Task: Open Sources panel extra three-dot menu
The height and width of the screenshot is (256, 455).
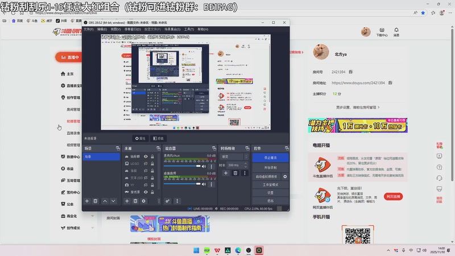Action: tap(159, 201)
